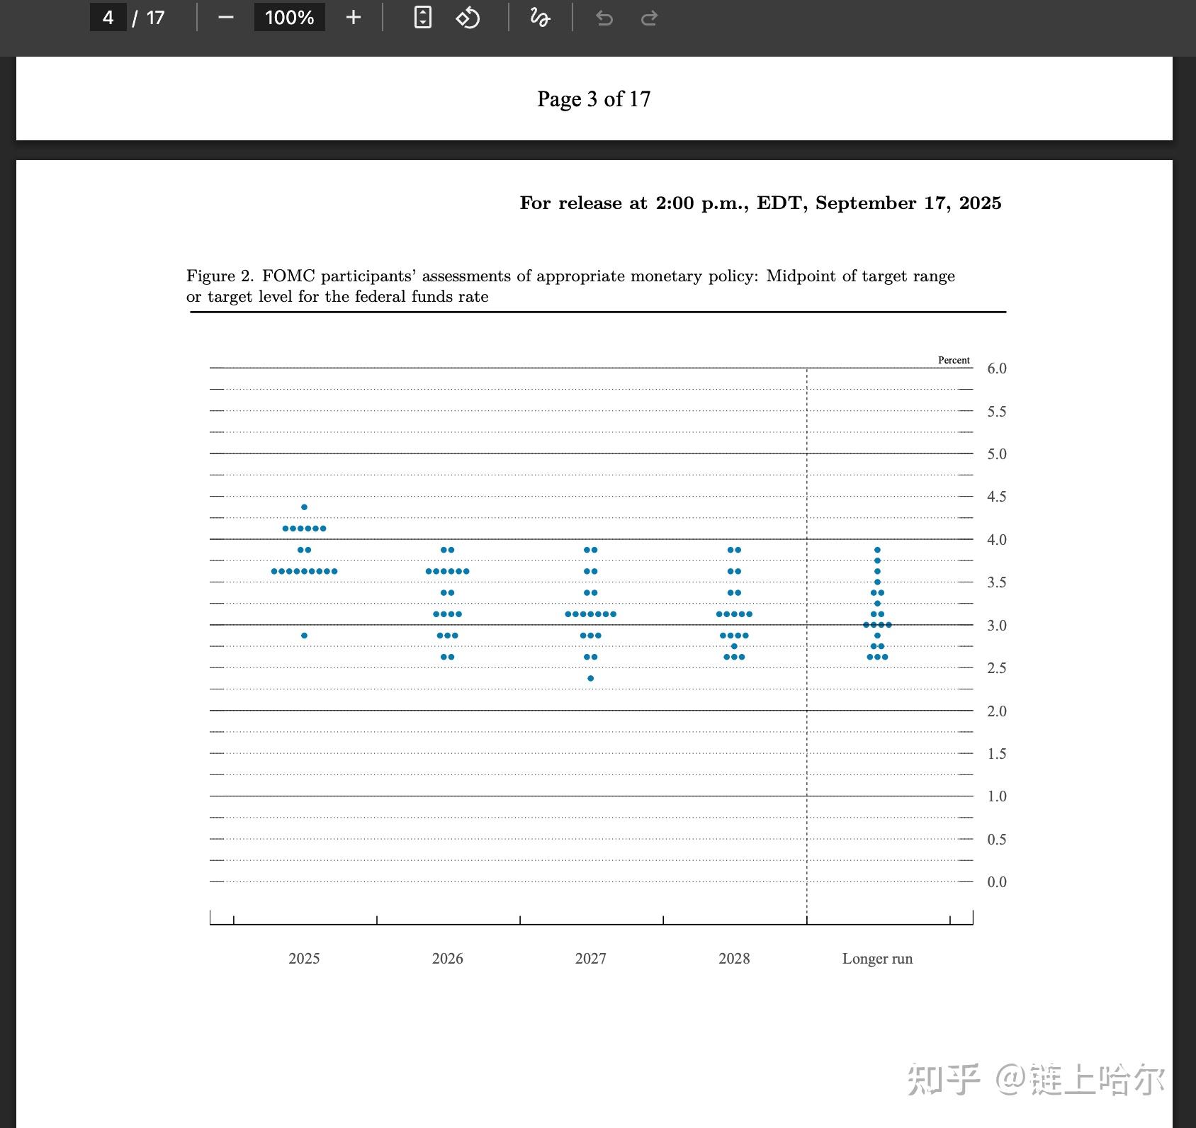Click the 2026 axis label
1196x1128 pixels.
click(447, 959)
